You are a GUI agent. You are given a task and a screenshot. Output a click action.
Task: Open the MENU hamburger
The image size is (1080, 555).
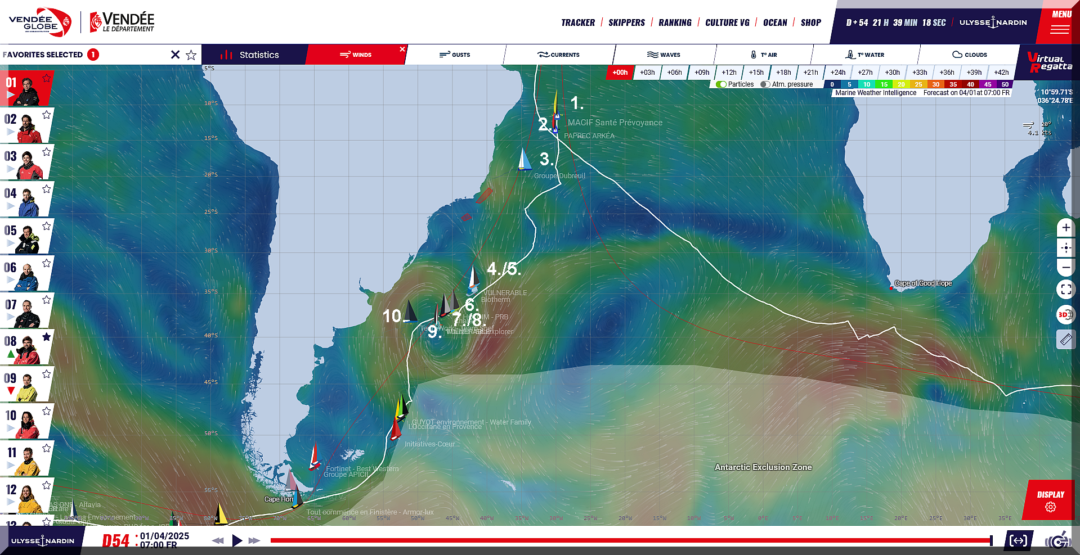[1059, 24]
